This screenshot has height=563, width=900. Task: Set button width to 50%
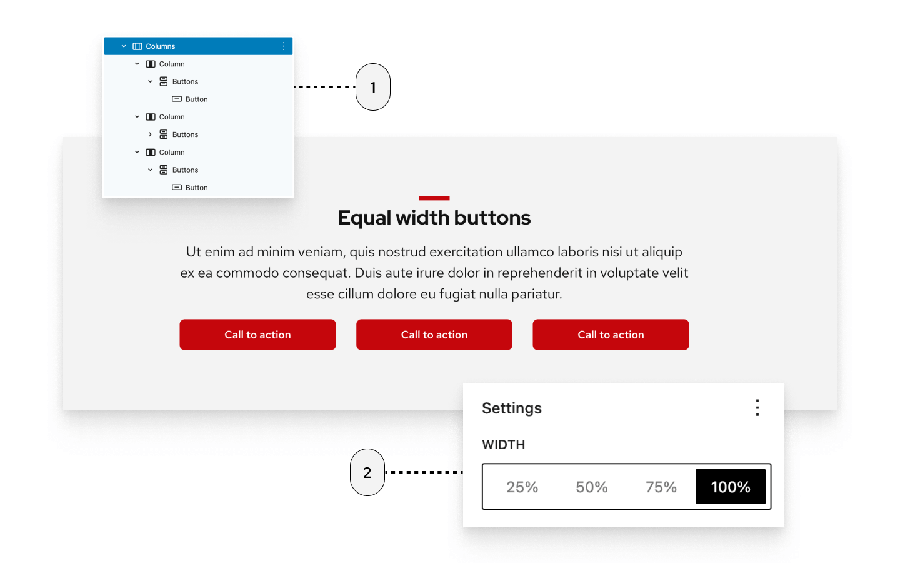click(591, 487)
